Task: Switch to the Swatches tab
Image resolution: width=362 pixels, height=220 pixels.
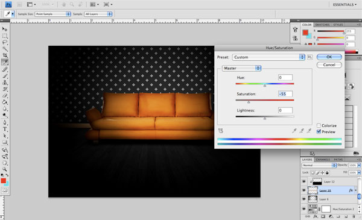Action: pyautogui.click(x=322, y=25)
